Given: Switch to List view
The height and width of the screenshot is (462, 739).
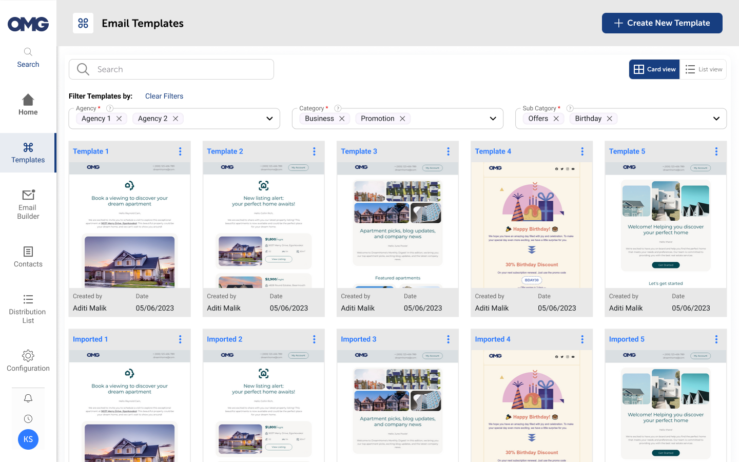Looking at the screenshot, I should click(703, 69).
